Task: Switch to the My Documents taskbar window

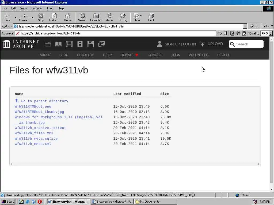Action: [156, 202]
